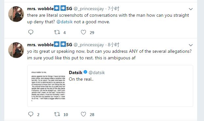The width and height of the screenshot is (204, 121).
Task: Open Datsik's name in the quoted tweet
Action: pyautogui.click(x=76, y=72)
